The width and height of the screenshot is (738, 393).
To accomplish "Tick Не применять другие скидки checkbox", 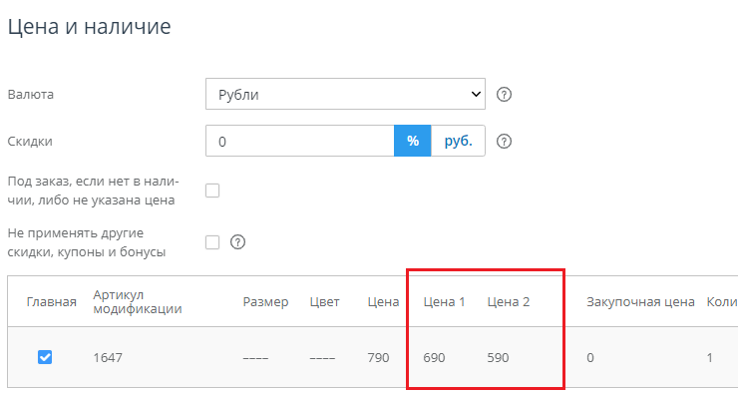I will point(212,242).
